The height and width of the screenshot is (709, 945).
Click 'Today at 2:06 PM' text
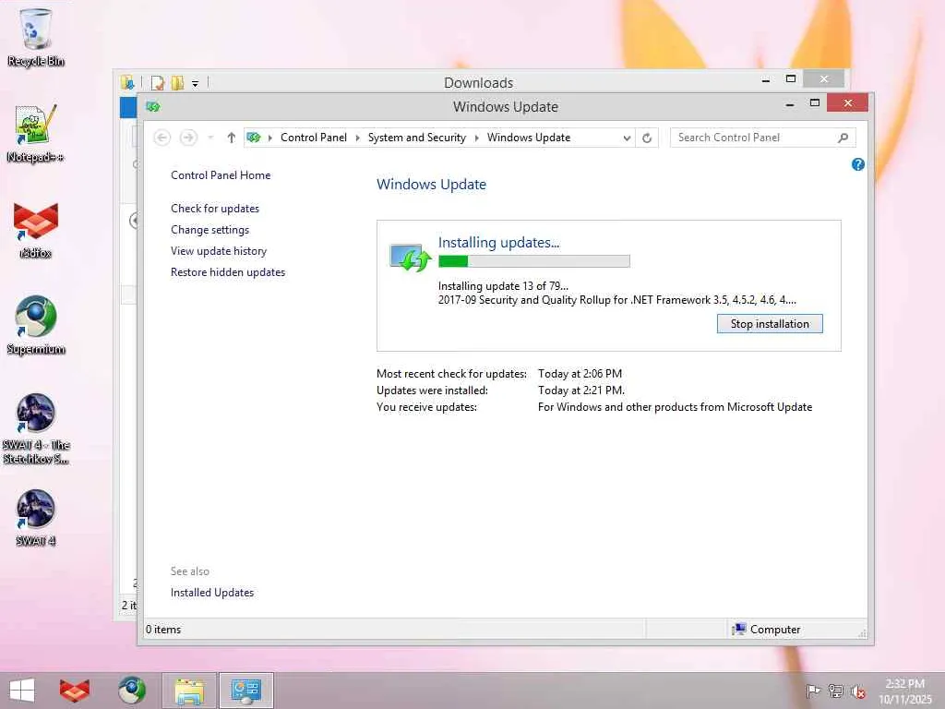click(580, 374)
